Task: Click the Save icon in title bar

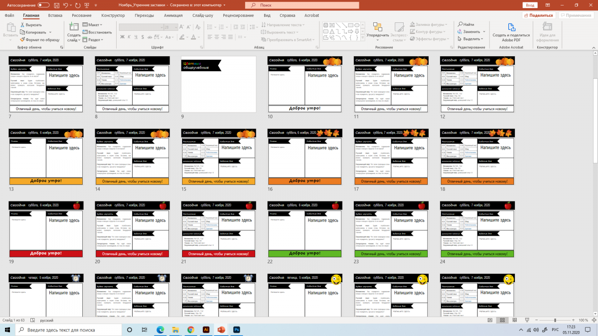Action: (x=57, y=5)
